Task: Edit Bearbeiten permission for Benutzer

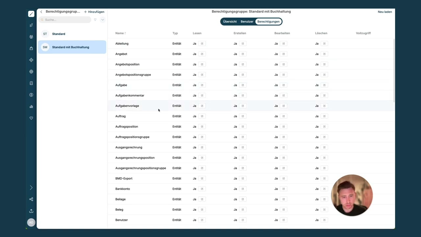Action: pos(284,220)
